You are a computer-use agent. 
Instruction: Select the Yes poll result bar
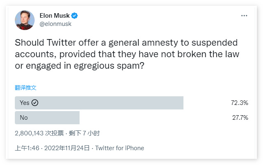click(99, 103)
